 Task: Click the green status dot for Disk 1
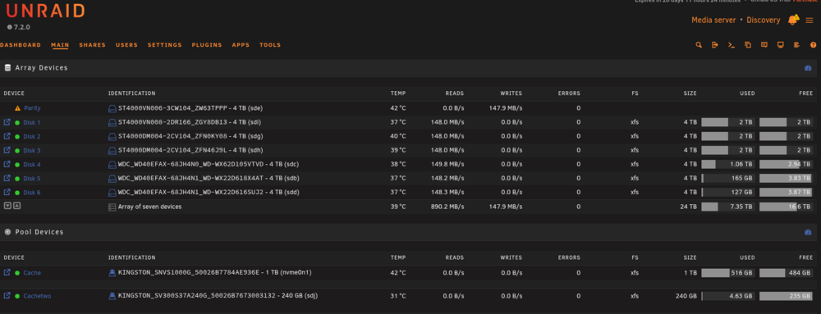(x=17, y=123)
